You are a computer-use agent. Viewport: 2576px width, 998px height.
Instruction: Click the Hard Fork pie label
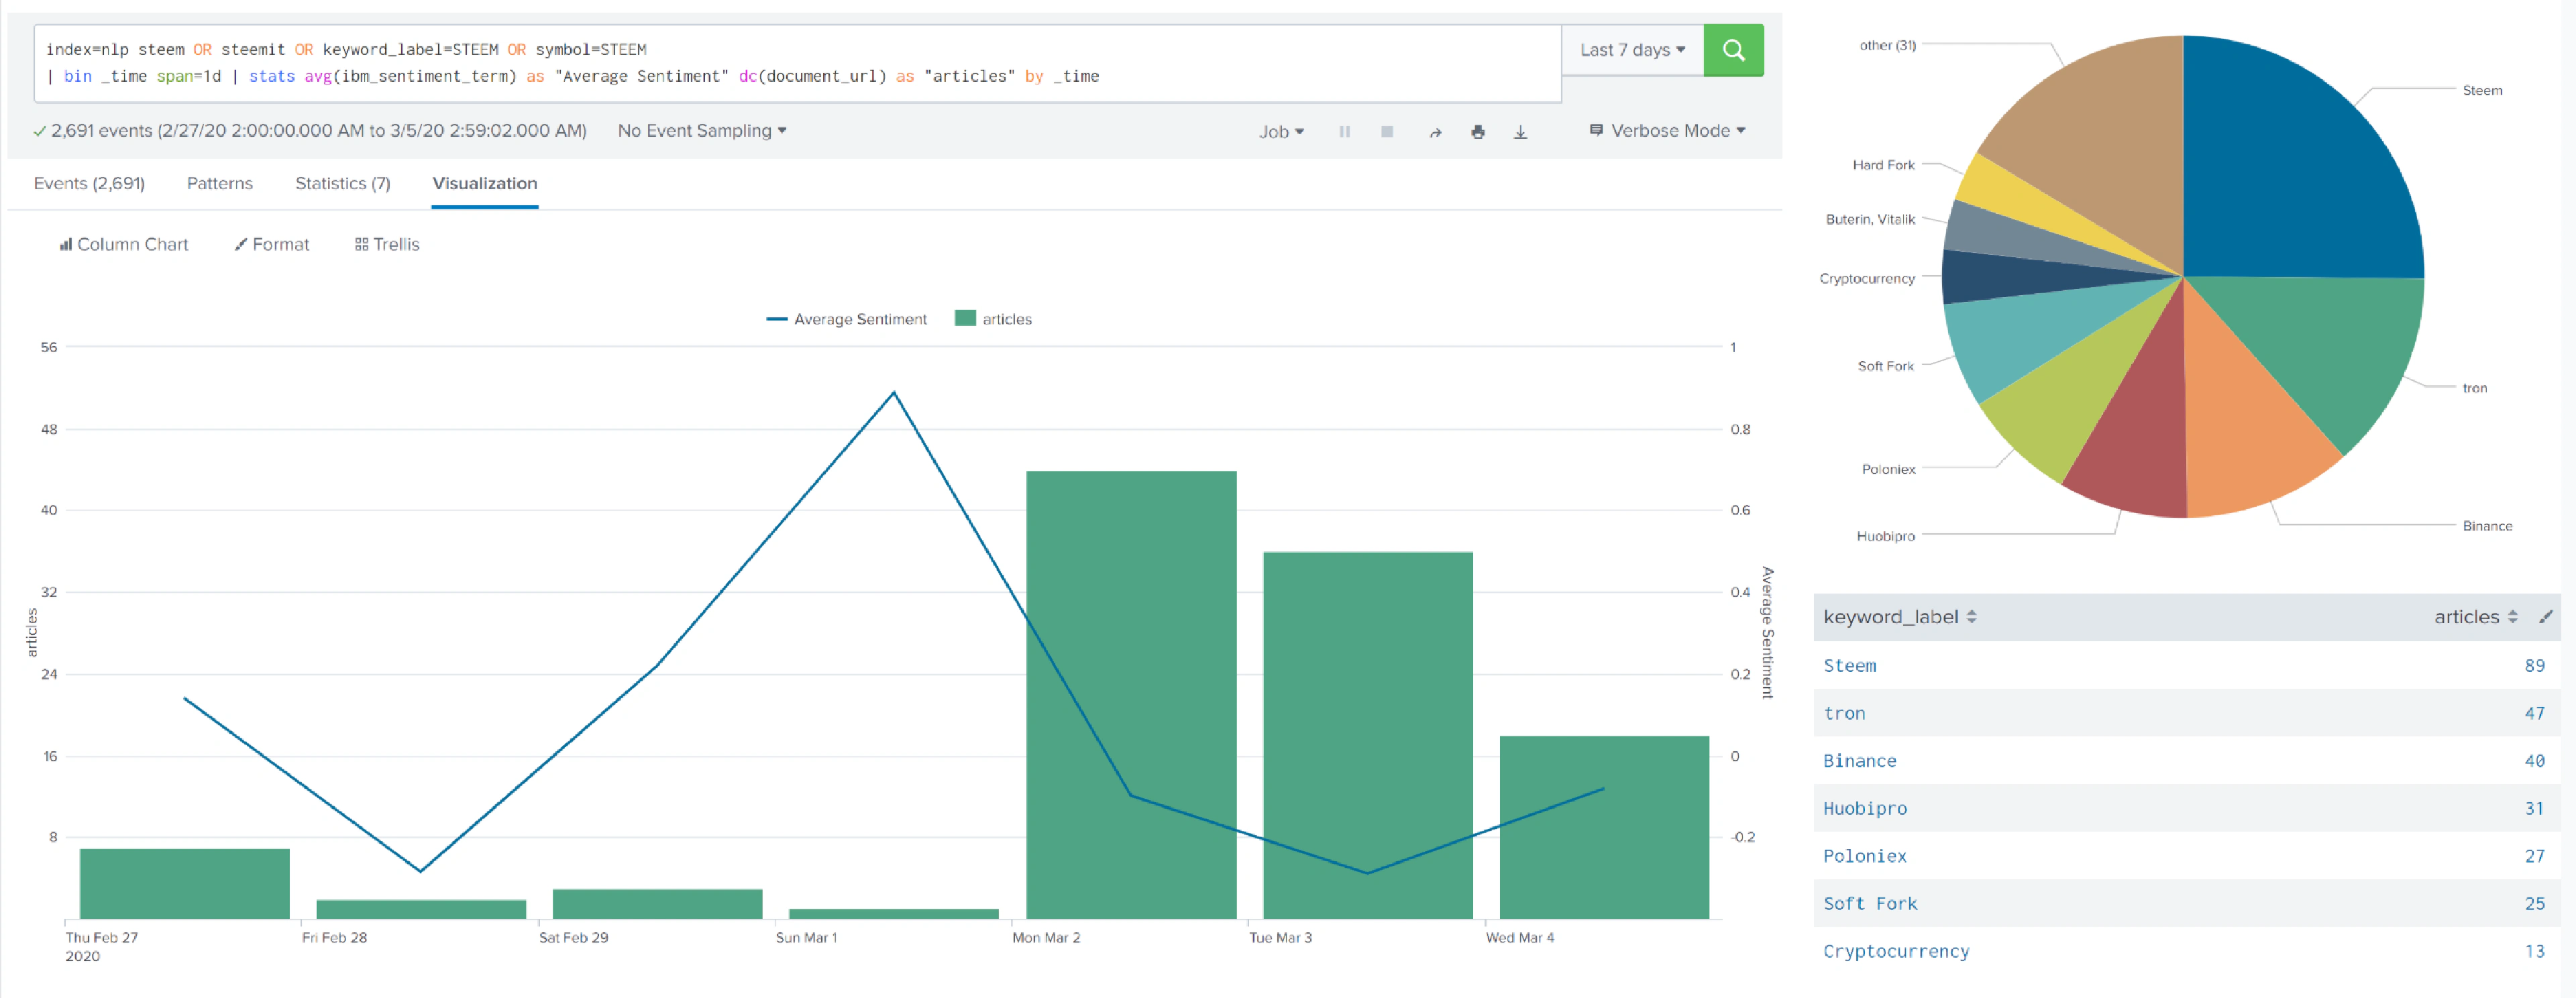point(1883,165)
